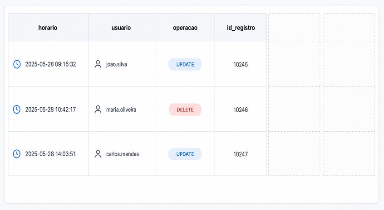Click the user icon next to joao.silva

pos(98,64)
